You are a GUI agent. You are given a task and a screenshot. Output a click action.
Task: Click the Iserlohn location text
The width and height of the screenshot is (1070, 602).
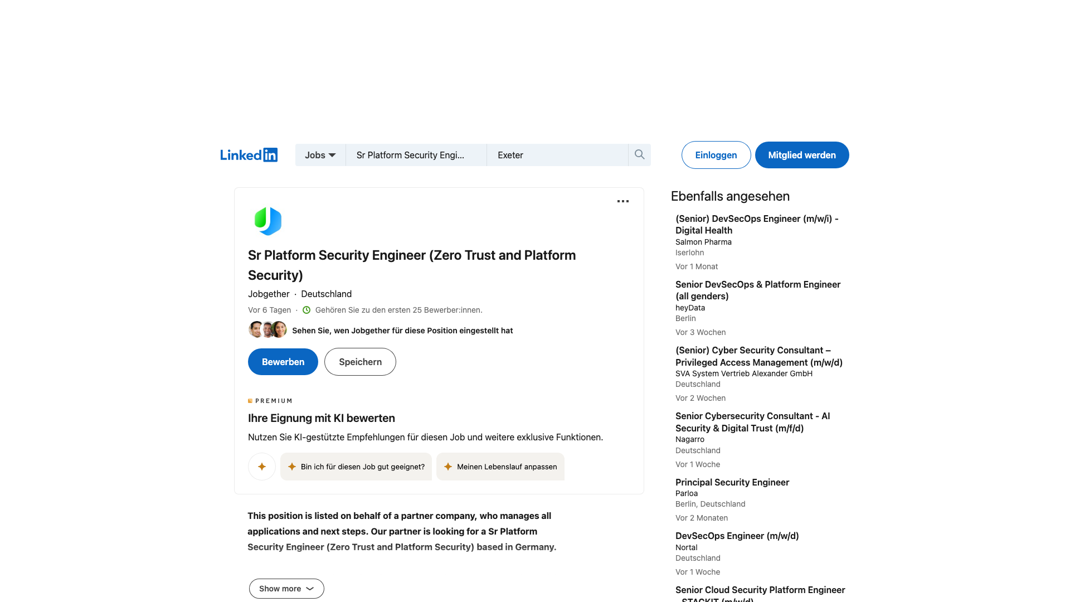[690, 253]
